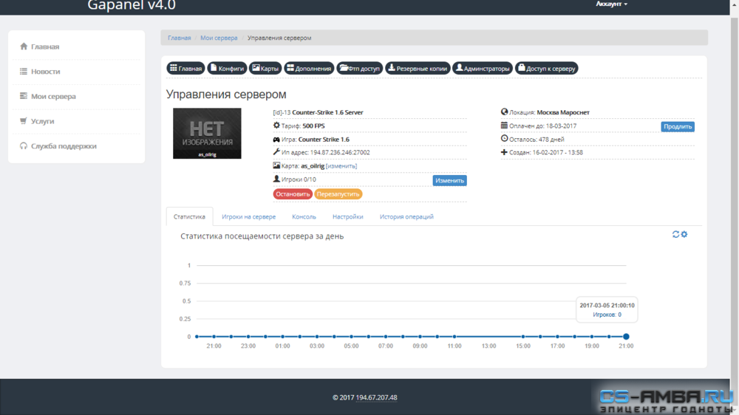
Task: Select the Игроки на сервере tab
Action: coord(248,216)
